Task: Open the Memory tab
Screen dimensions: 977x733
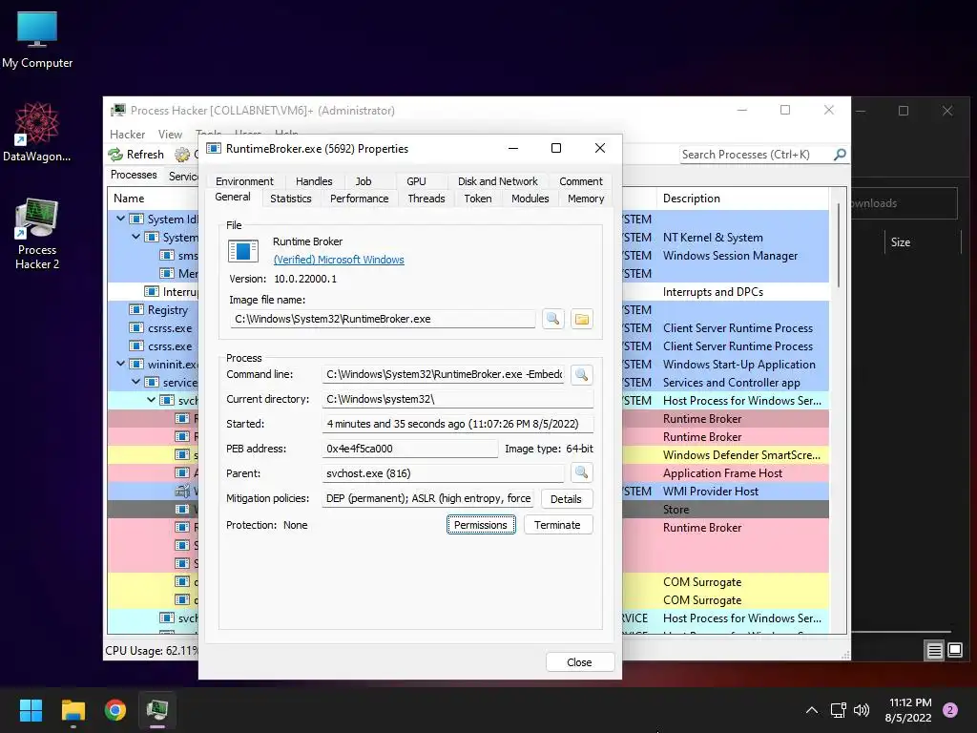Action: pos(586,199)
